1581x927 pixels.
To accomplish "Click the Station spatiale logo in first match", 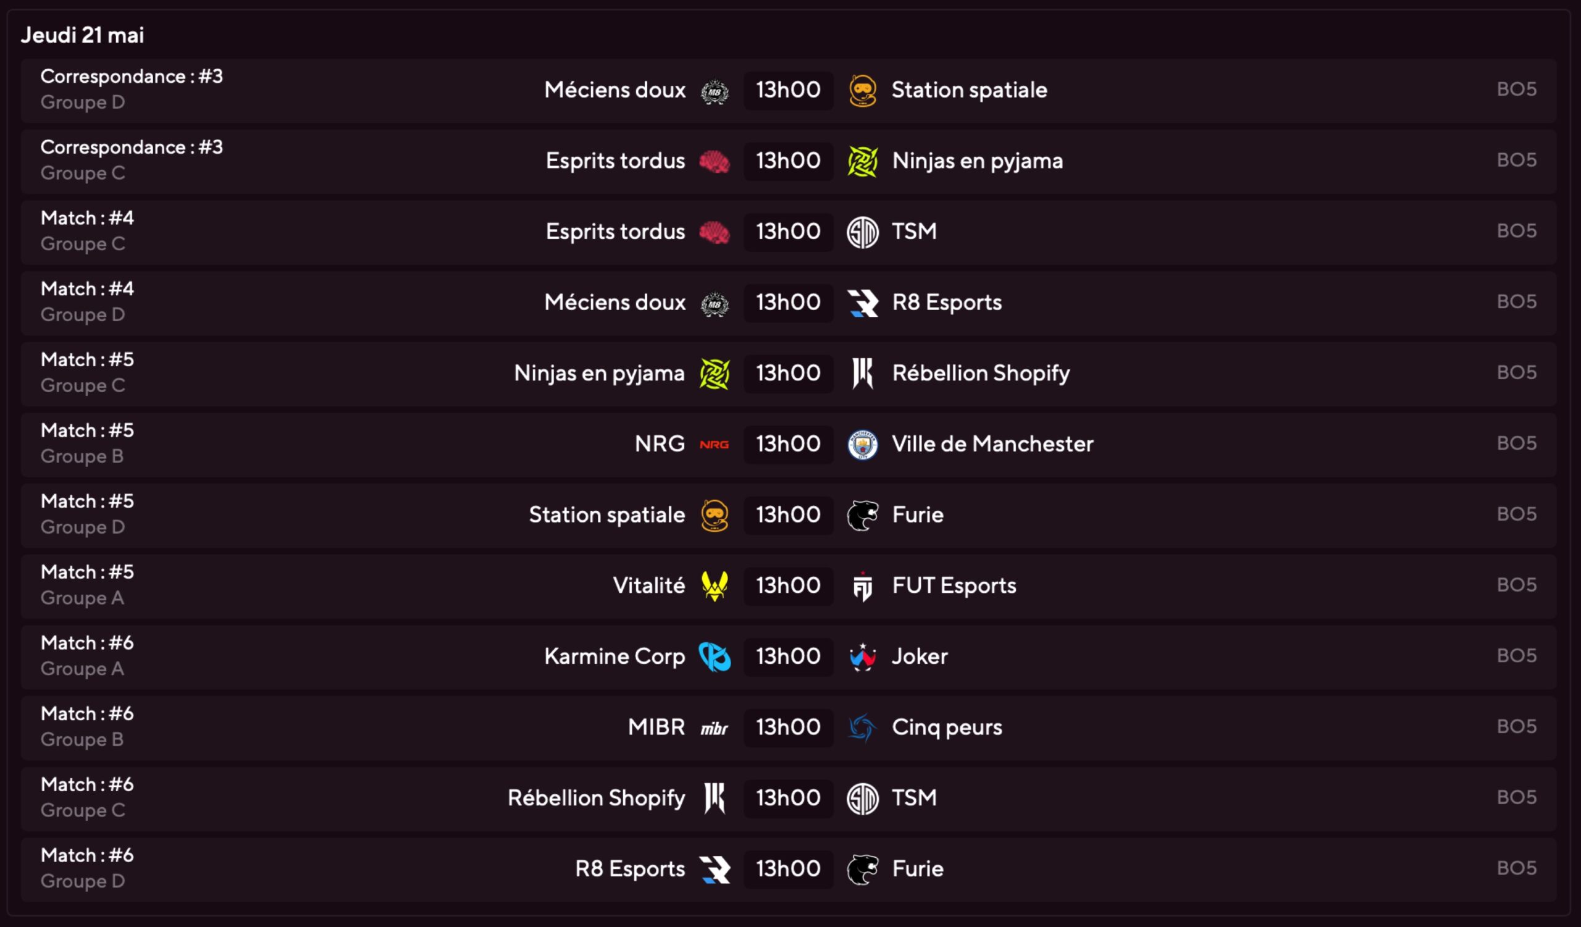I will coord(862,90).
